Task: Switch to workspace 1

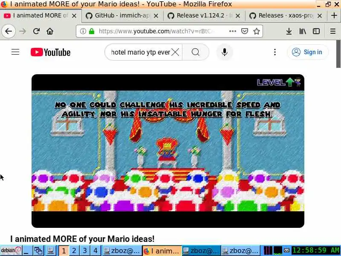Action: (x=64, y=250)
